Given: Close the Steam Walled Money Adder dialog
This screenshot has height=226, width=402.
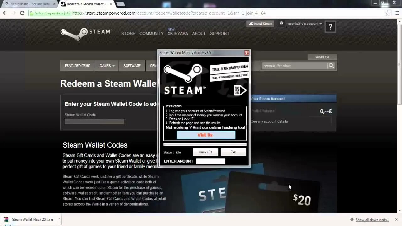Looking at the screenshot, I should click(247, 53).
